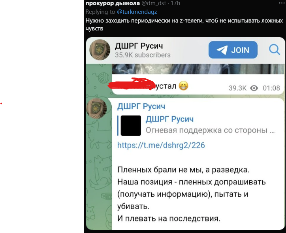Click the 35.9K subscribers label

143,55
